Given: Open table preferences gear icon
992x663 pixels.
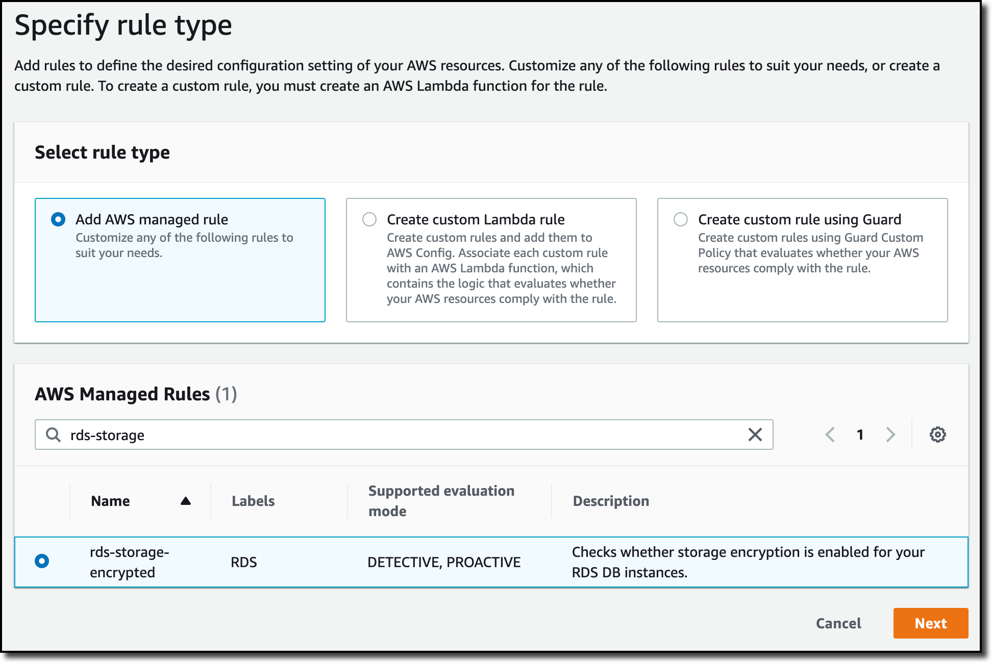Looking at the screenshot, I should point(937,435).
